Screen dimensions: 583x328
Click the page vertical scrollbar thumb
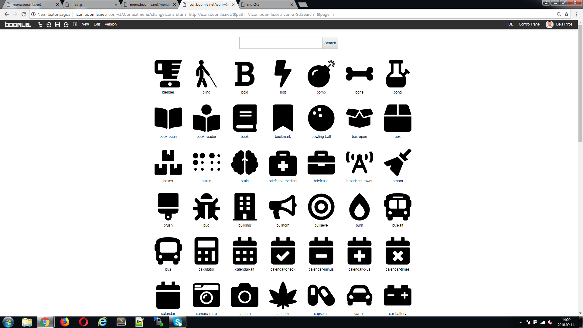coord(580,84)
